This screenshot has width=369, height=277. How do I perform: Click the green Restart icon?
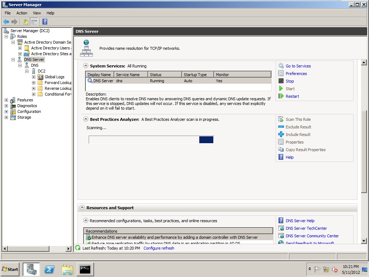281,96
